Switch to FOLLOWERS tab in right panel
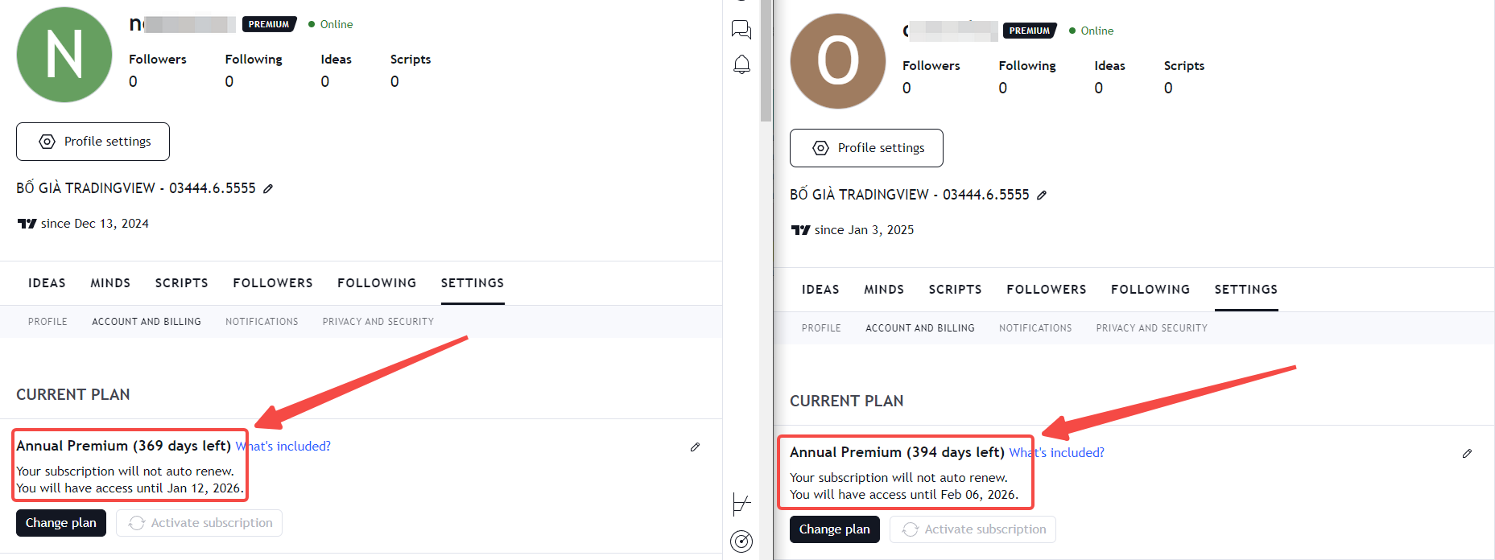The image size is (1495, 560). (x=1047, y=290)
